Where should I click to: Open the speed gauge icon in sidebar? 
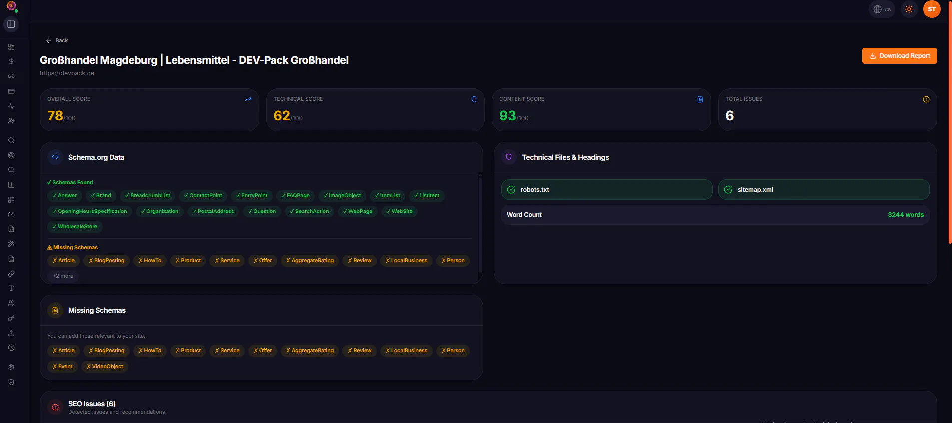click(x=11, y=214)
